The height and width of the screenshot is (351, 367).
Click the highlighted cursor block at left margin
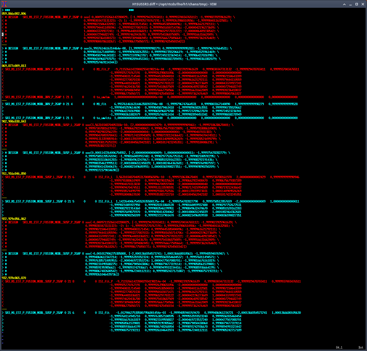coord(3,35)
